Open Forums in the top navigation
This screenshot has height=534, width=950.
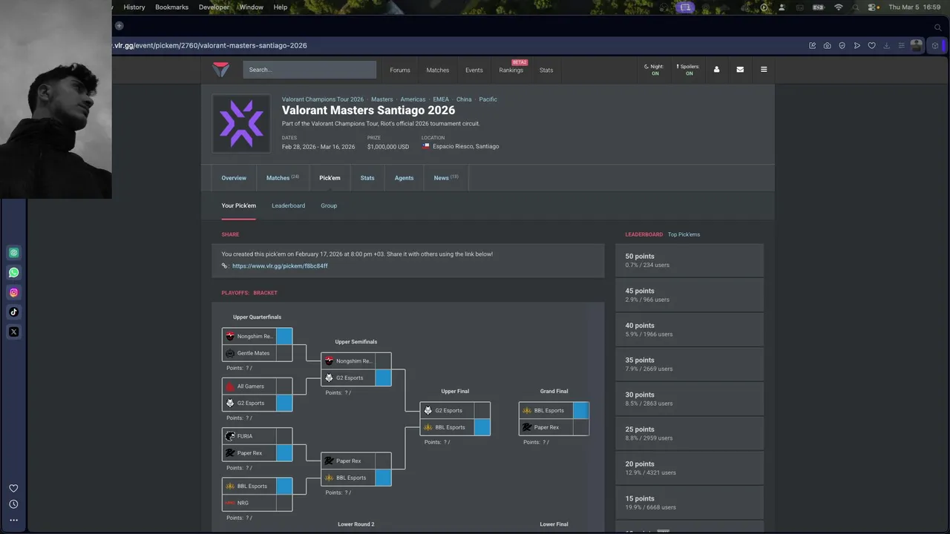click(x=400, y=70)
